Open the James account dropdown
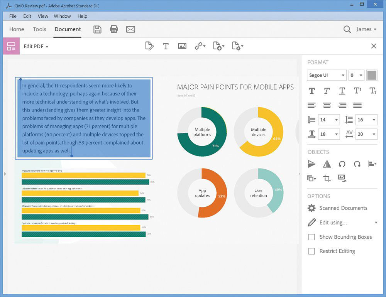 coord(366,29)
